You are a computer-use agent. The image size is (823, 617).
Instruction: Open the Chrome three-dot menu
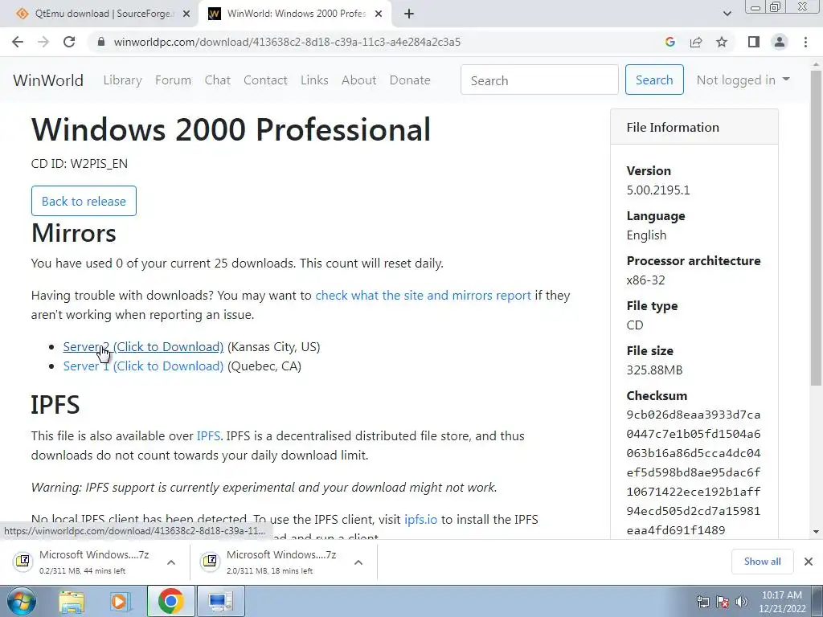coord(805,42)
